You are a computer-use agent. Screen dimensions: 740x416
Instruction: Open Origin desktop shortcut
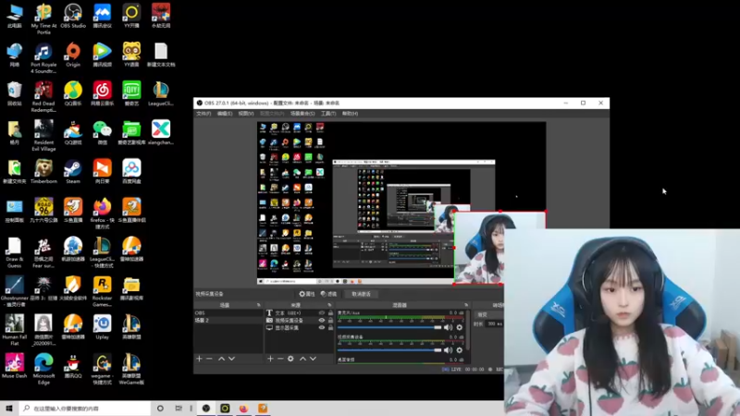point(73,55)
